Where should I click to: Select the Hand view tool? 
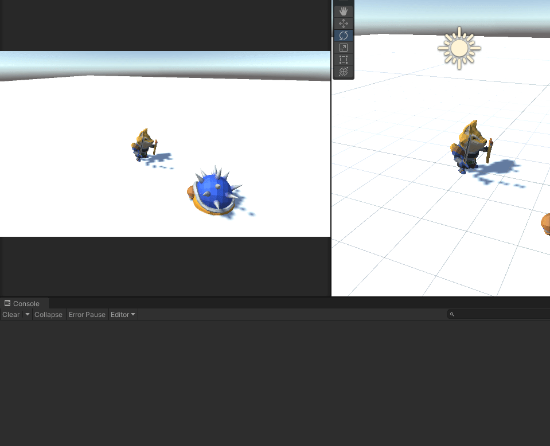pos(344,11)
